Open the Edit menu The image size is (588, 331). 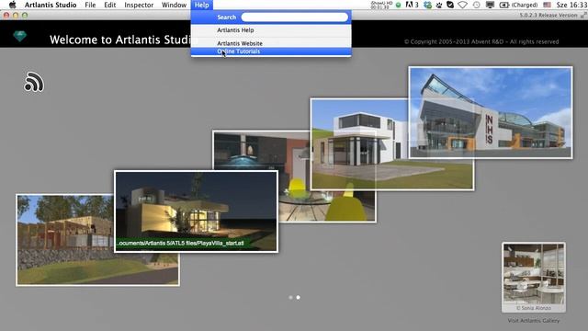pyautogui.click(x=109, y=5)
